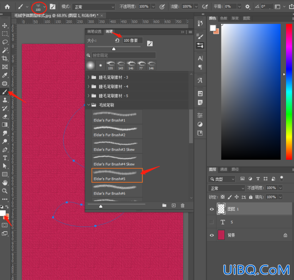Viewport: 294px width, 280px height.
Task: Open the blend mode 正常 dropdown in options bar
Action: 93,7
